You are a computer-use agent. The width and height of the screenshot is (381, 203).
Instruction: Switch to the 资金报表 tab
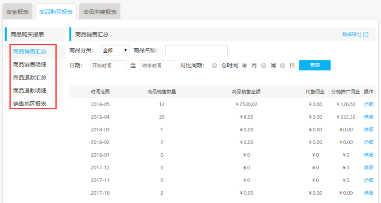coord(18,12)
